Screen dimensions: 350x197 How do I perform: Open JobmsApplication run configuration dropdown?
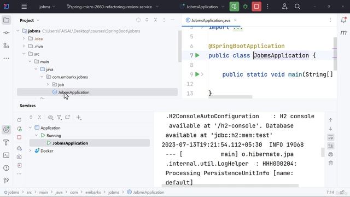202,7
